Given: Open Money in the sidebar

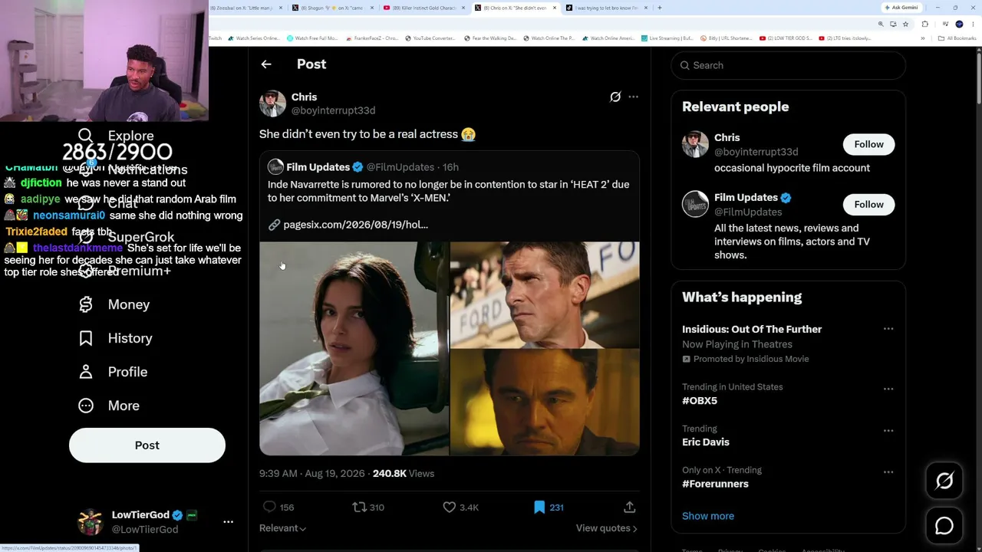Looking at the screenshot, I should tap(114, 304).
